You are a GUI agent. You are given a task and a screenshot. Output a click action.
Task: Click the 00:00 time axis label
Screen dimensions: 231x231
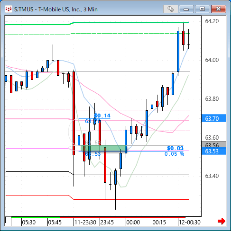(133, 222)
